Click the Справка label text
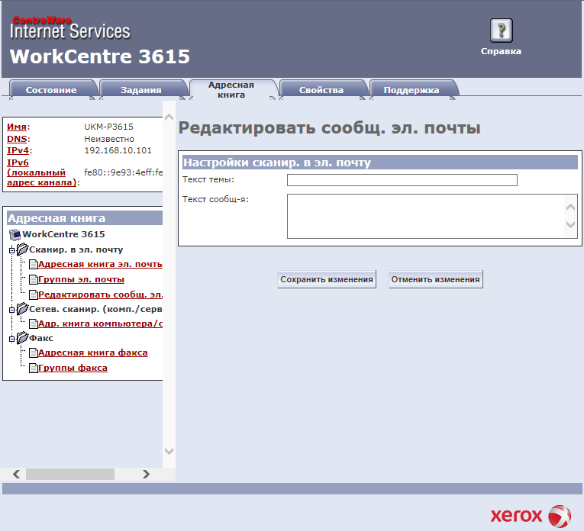Image resolution: width=584 pixels, height=531 pixels. point(501,51)
